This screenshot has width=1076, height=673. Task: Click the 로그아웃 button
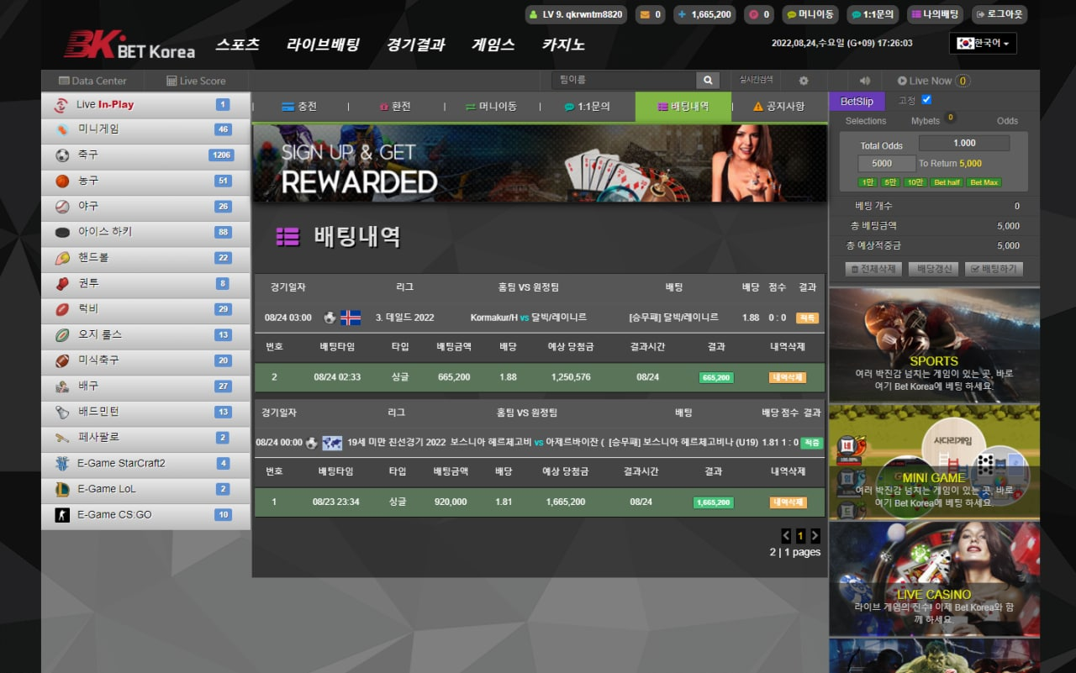(x=999, y=14)
